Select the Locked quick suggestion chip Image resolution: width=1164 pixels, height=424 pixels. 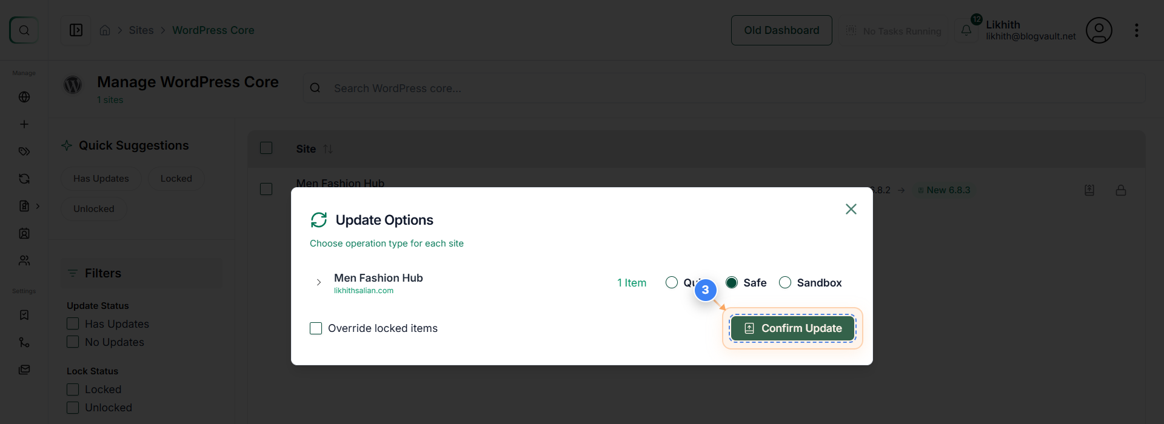176,178
